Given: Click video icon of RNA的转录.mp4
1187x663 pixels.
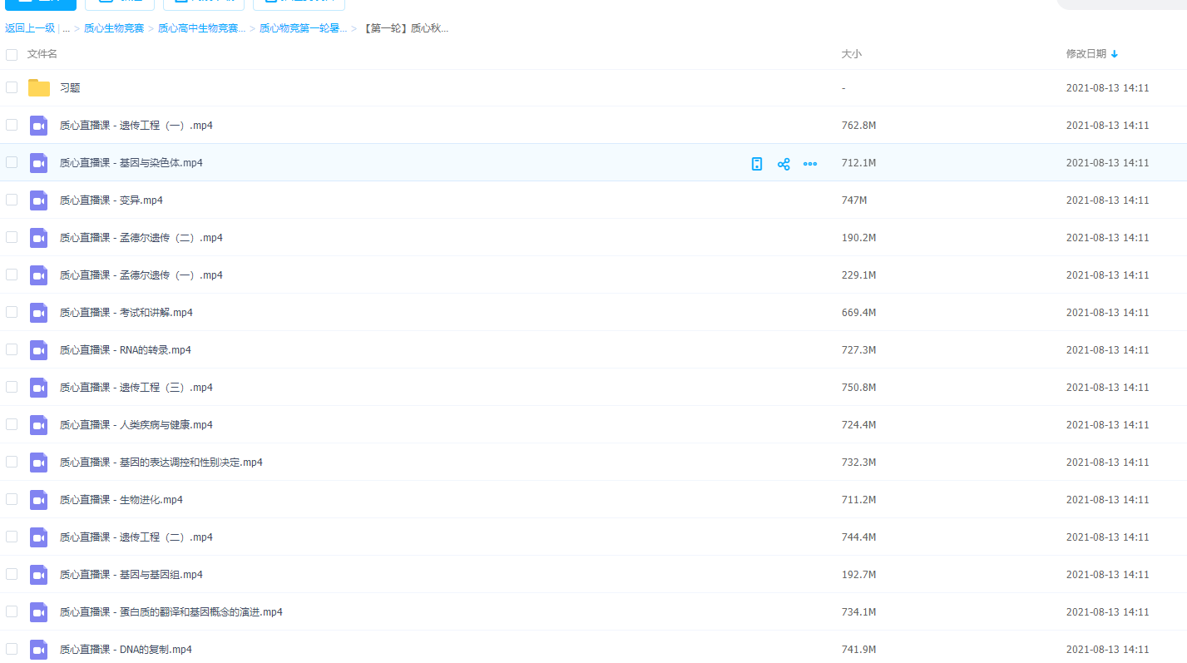Looking at the screenshot, I should 39,350.
